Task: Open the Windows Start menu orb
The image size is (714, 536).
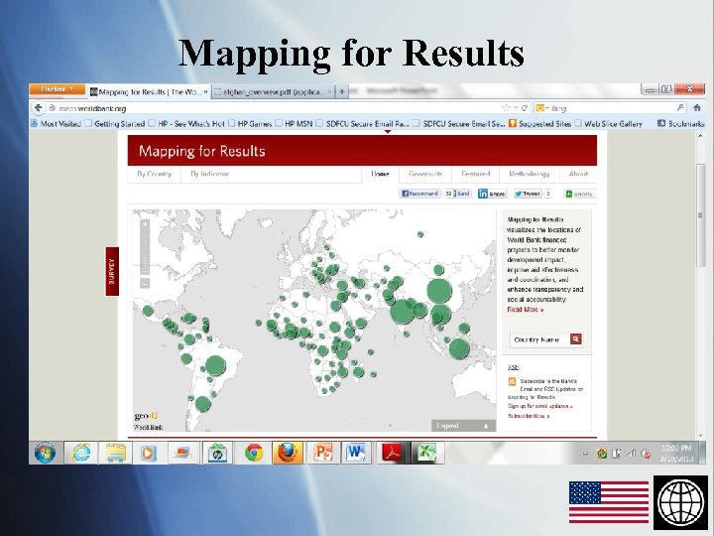Action: pos(45,453)
